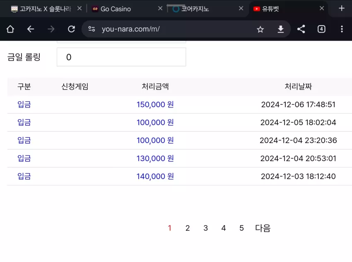
Task: Click the date 2024-12-05 18:02:04
Action: pos(298,122)
